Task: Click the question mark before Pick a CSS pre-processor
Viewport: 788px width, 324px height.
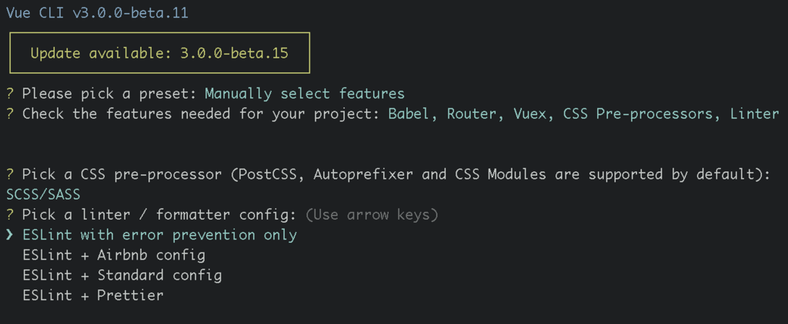Action: point(10,174)
